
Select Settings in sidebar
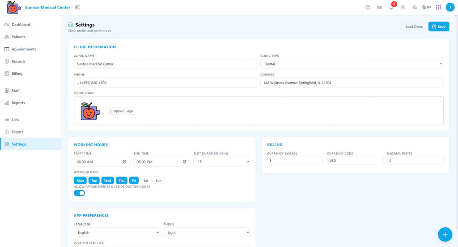point(31,144)
